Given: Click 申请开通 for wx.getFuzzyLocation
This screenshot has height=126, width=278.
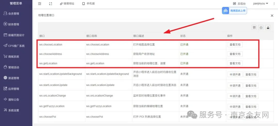Looking at the screenshot, I should (235, 107).
